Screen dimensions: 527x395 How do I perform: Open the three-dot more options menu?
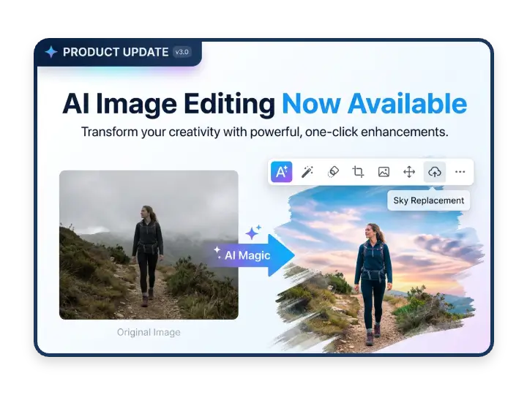[x=460, y=172]
